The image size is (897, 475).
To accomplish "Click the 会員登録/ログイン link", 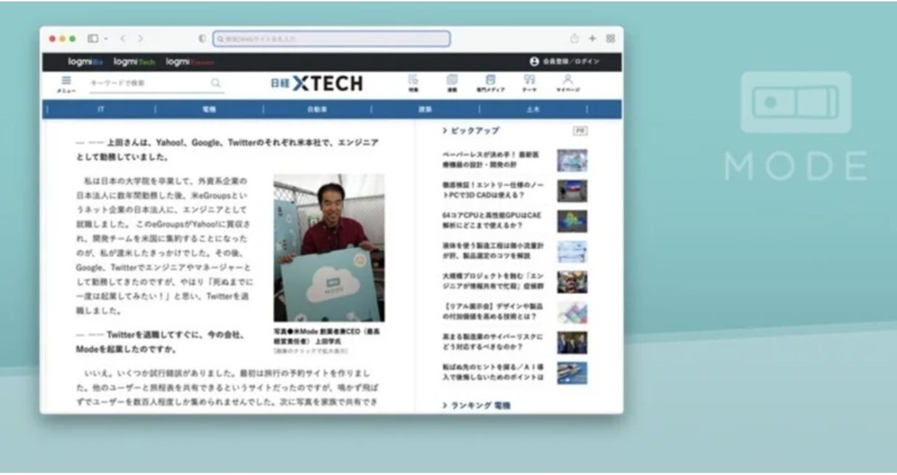I will [x=565, y=62].
